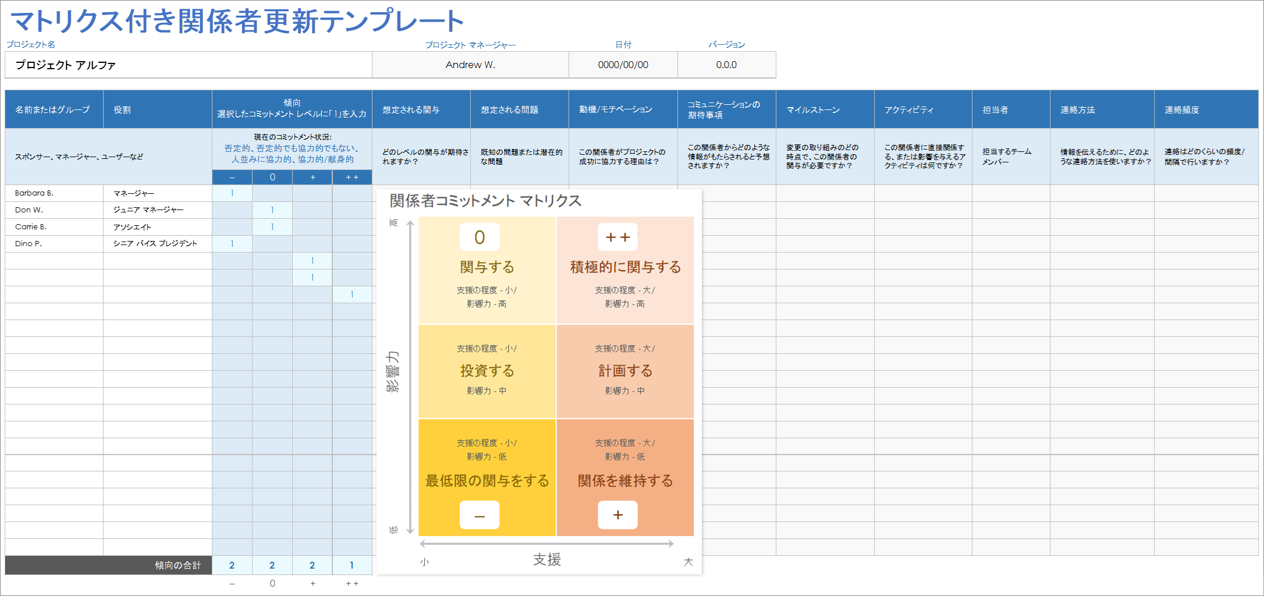Click the '++' badge in the matrix
This screenshot has width=1264, height=596.
pyautogui.click(x=618, y=237)
